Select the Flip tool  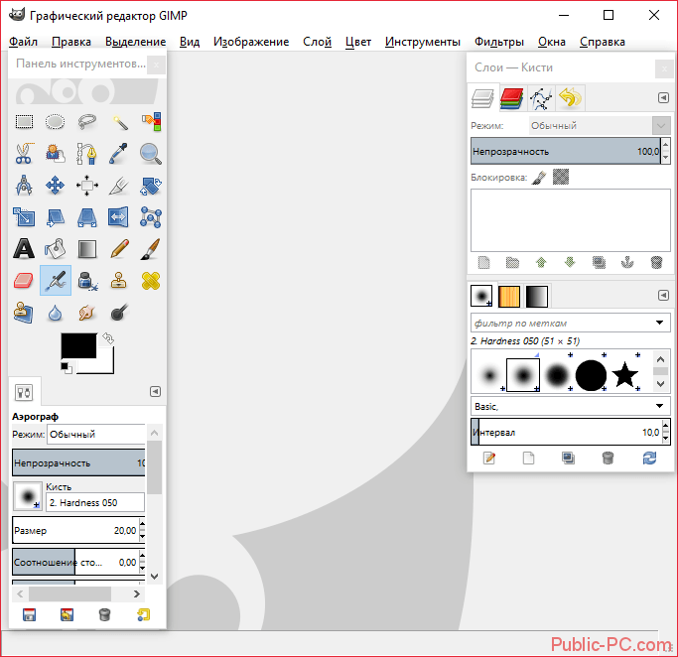tap(119, 217)
